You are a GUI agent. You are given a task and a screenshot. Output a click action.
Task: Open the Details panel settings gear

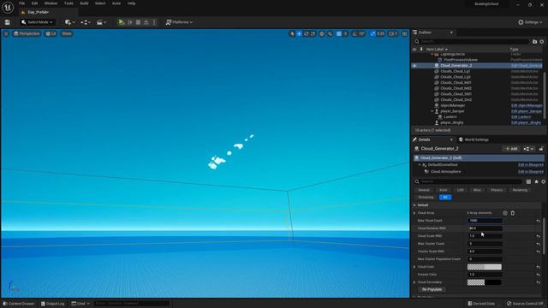click(543, 181)
